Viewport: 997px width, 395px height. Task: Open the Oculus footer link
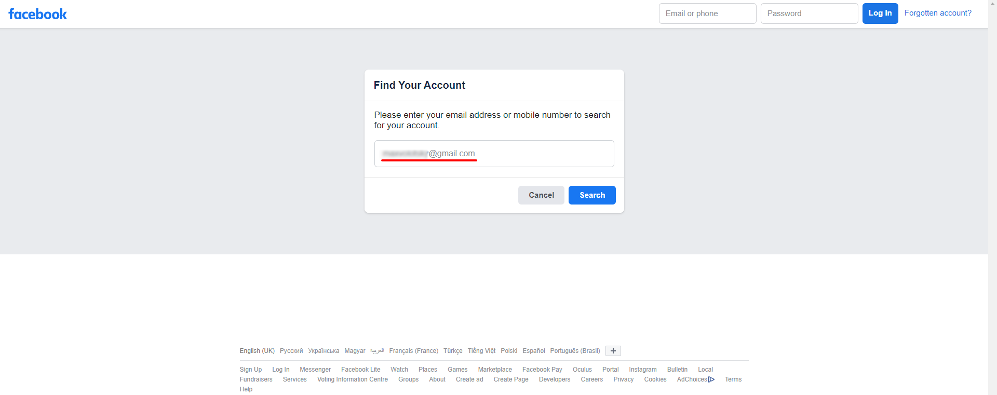pyautogui.click(x=582, y=370)
